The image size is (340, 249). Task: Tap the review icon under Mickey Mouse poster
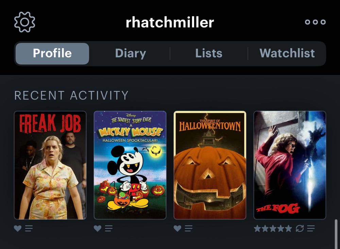[109, 228]
